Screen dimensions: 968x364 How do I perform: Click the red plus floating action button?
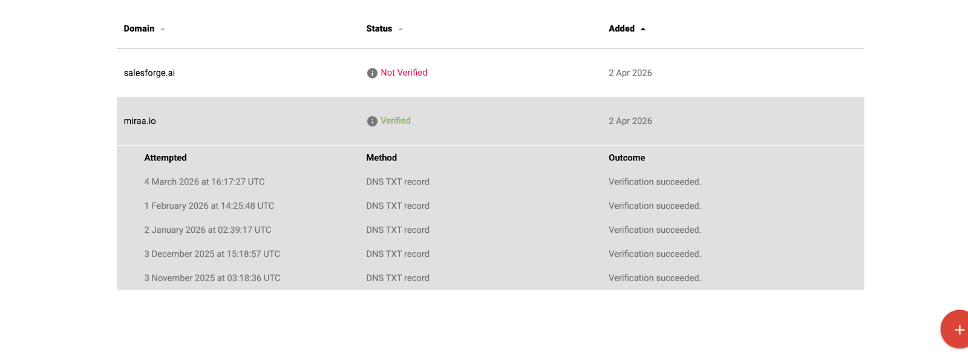pos(958,330)
